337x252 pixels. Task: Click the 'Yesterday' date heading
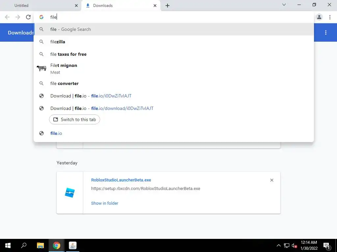point(67,163)
